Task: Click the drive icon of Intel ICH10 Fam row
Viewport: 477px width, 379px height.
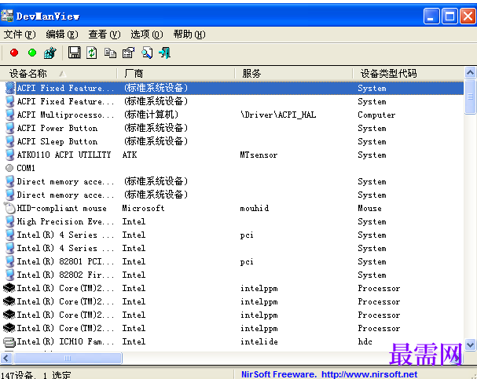Action: (x=9, y=342)
